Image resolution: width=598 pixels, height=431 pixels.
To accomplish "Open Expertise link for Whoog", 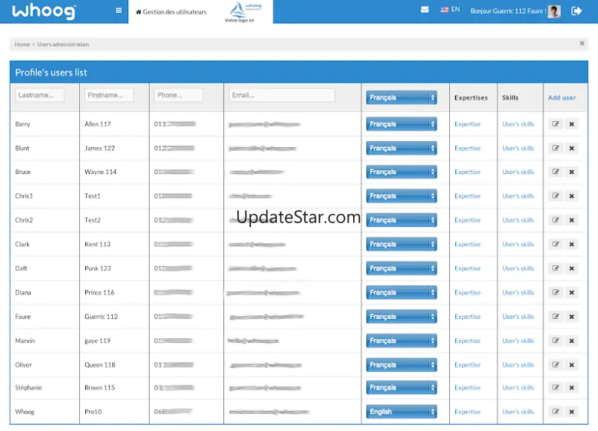I will point(467,412).
